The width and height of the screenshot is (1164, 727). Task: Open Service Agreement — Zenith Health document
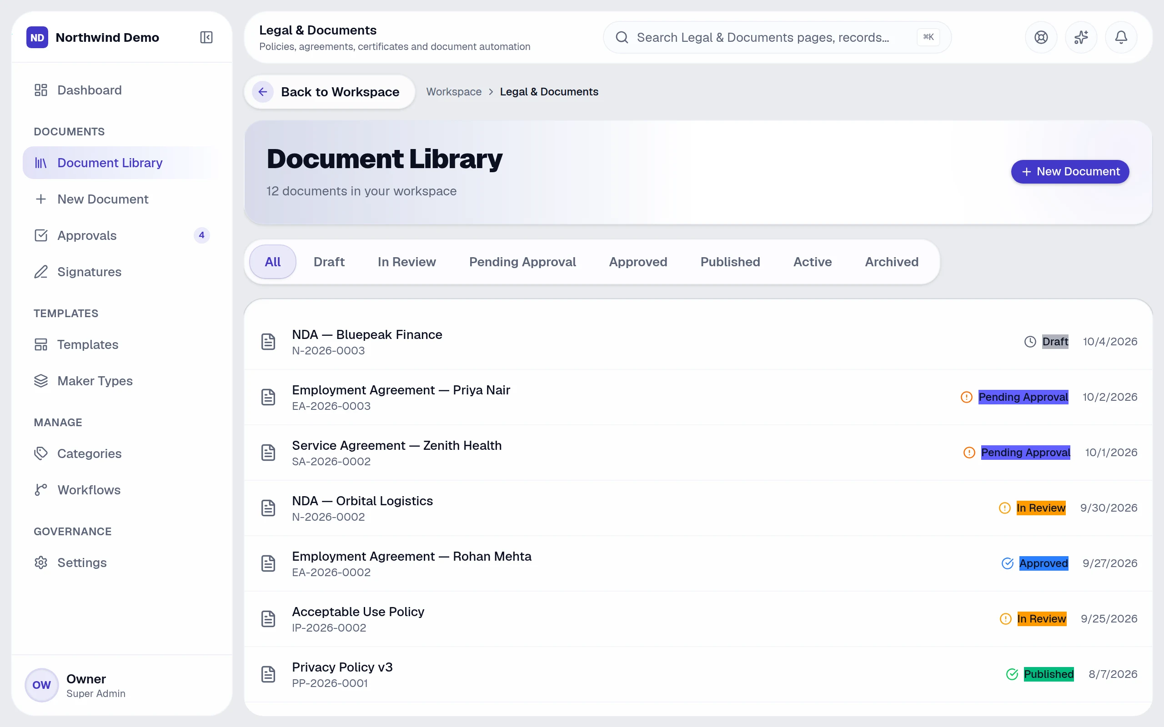(698, 453)
